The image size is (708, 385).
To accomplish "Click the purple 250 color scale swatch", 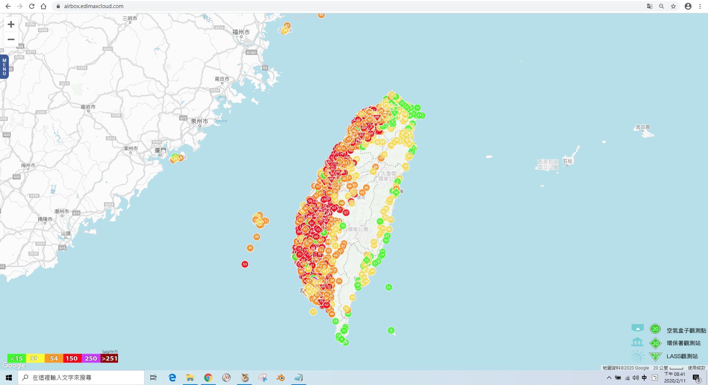I will tap(91, 358).
